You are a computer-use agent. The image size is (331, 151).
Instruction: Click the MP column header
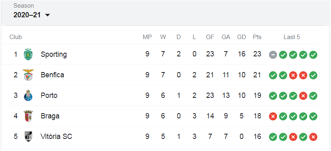pyautogui.click(x=147, y=37)
